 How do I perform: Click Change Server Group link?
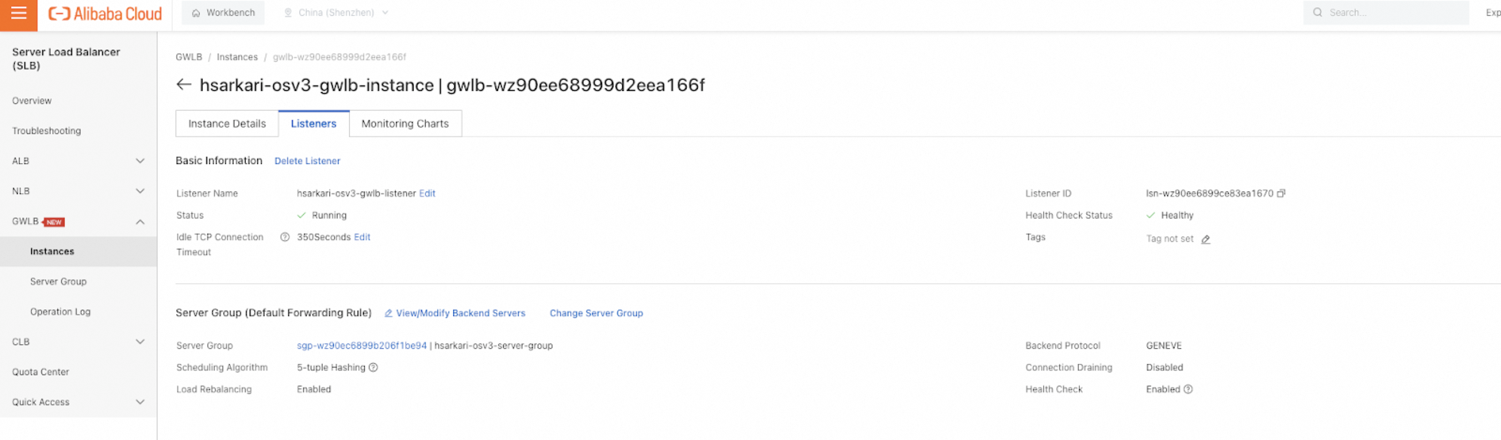point(596,313)
